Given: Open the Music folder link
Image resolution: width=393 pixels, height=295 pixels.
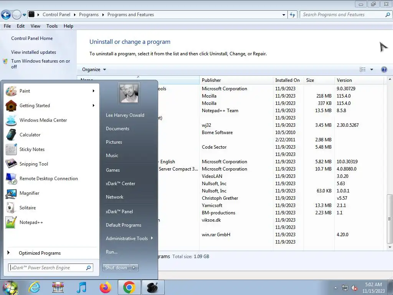Looking at the screenshot, I should coord(112,156).
